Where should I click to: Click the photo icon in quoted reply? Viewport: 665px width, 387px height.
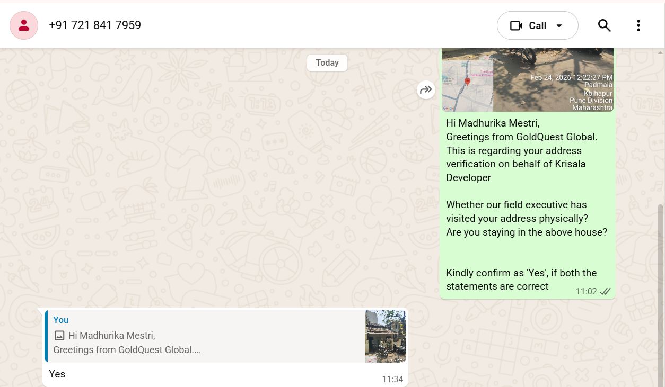coord(59,336)
